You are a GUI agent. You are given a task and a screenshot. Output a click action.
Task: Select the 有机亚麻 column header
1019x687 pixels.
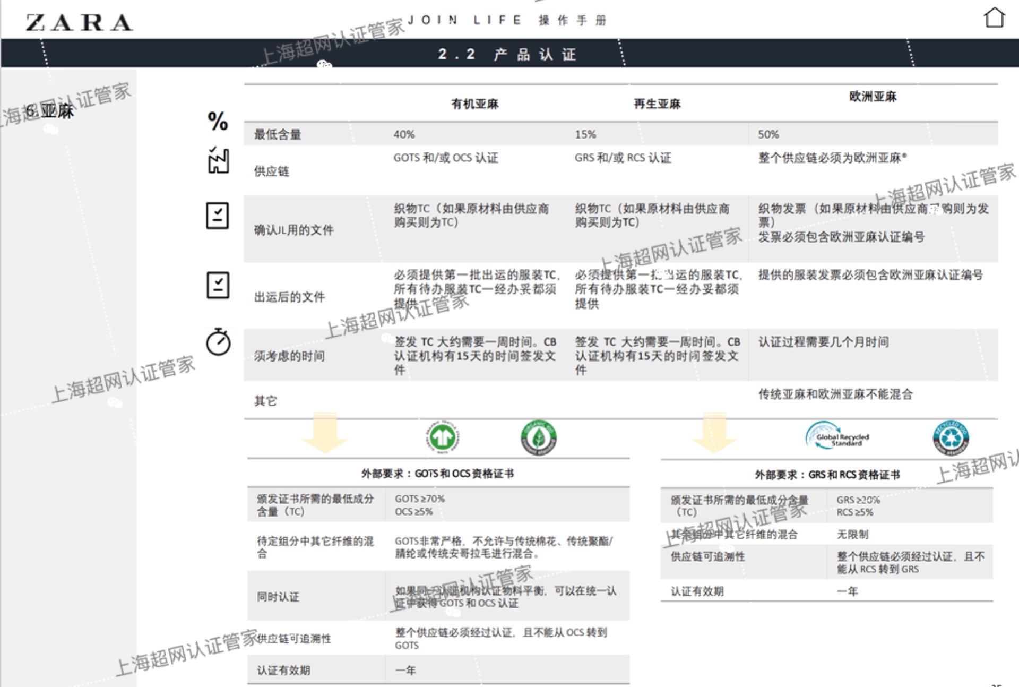tap(475, 104)
